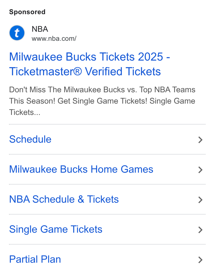The image size is (215, 274).
Task: Tap the chevron arrow beside Schedule
Action: point(200,140)
